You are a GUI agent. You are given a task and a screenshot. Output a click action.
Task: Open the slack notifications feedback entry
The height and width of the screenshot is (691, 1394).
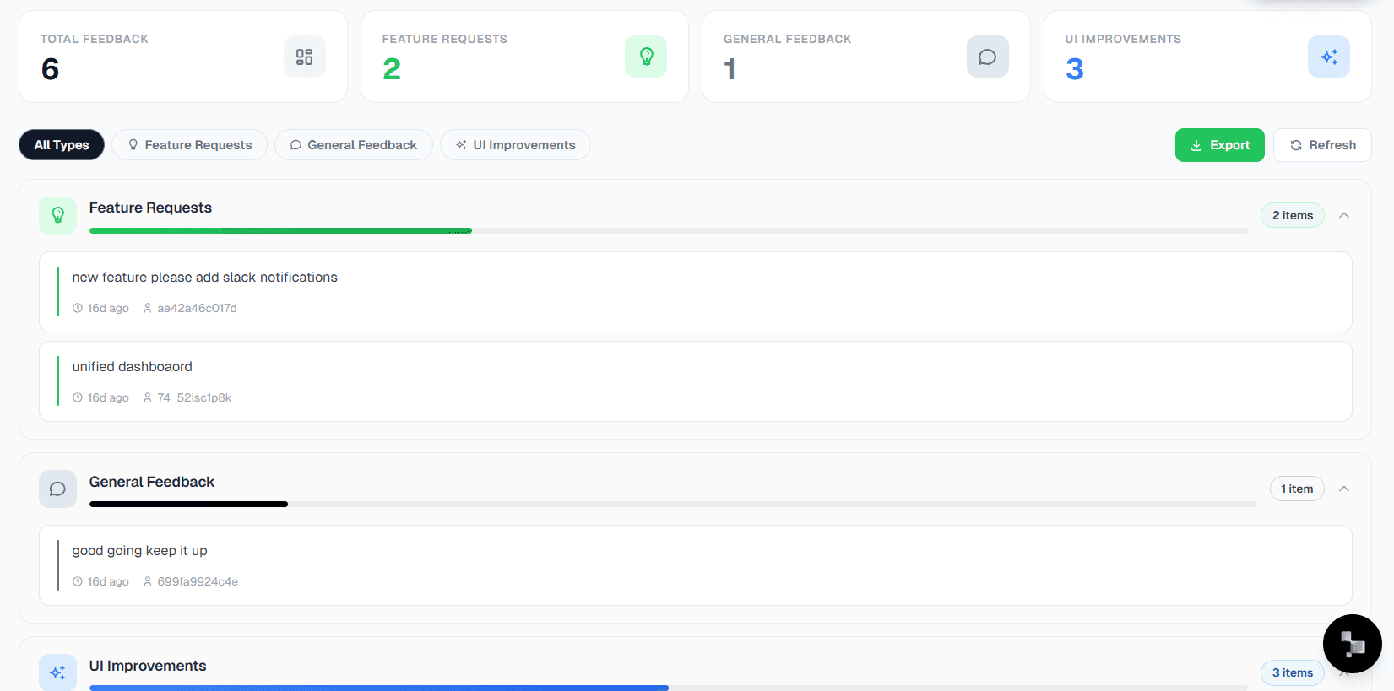[x=696, y=292]
